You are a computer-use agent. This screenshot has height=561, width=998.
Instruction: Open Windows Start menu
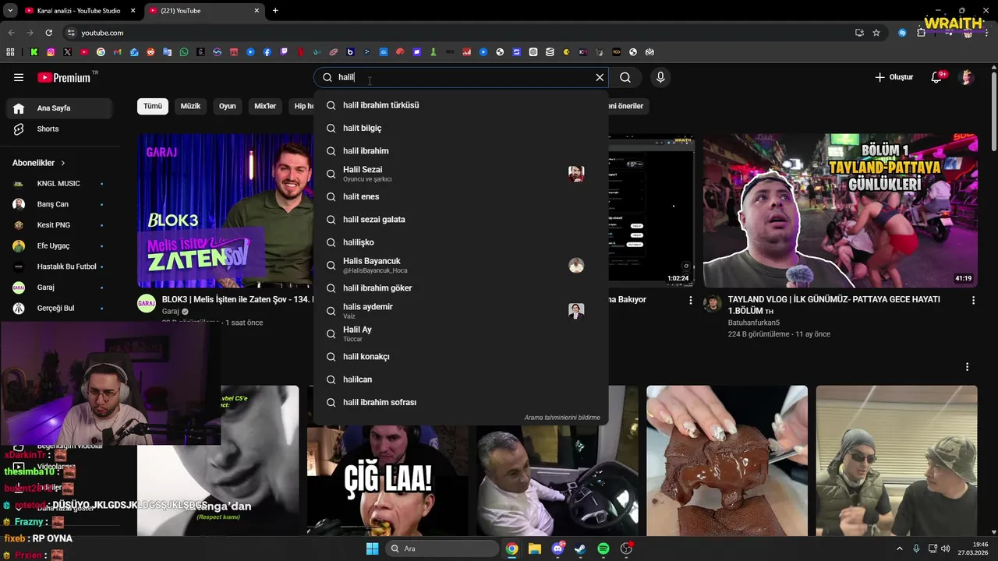[373, 549]
